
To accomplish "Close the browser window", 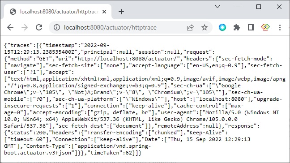I will point(279,7).
